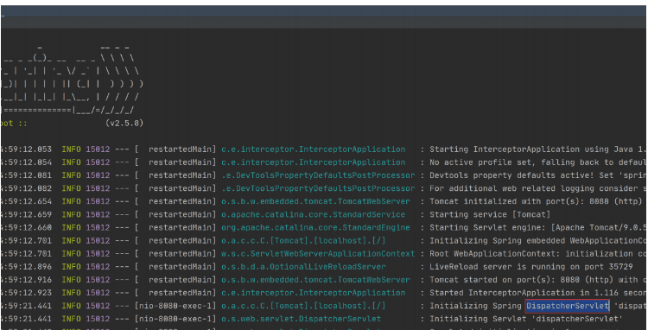Click logger name org.apache.catalina.core.StandardEngine
The height and width of the screenshot is (330, 648).
[x=315, y=227]
